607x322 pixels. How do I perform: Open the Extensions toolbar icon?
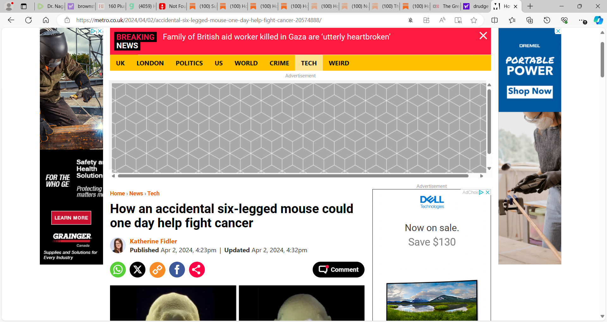coord(426,20)
